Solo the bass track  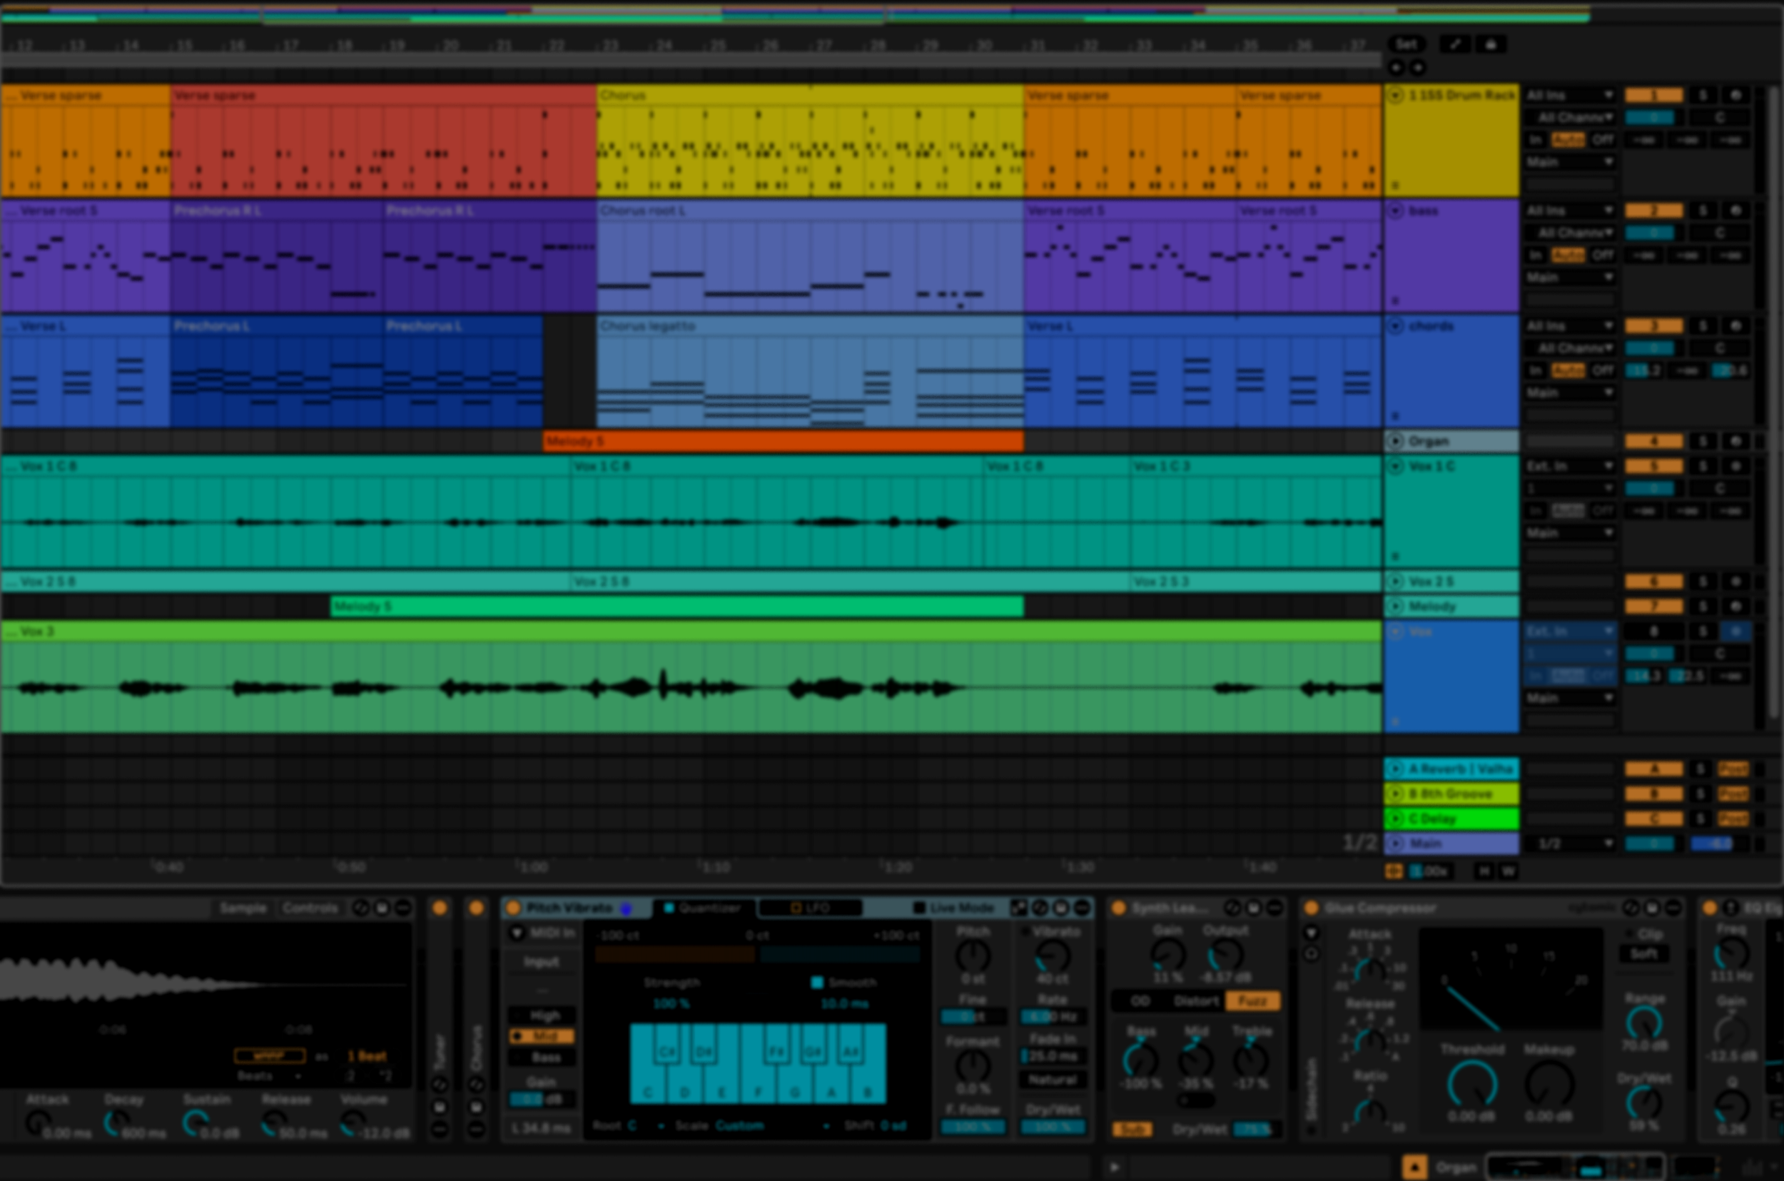click(1703, 211)
